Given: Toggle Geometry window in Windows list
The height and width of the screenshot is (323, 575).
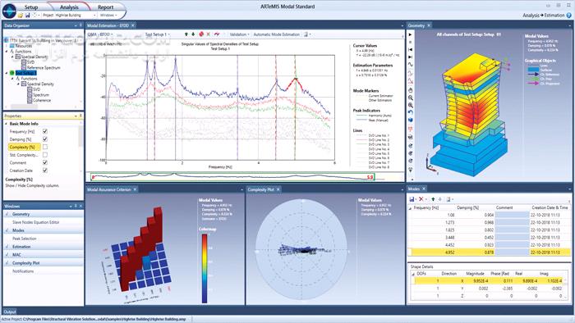Looking at the screenshot, I should pos(44,214).
